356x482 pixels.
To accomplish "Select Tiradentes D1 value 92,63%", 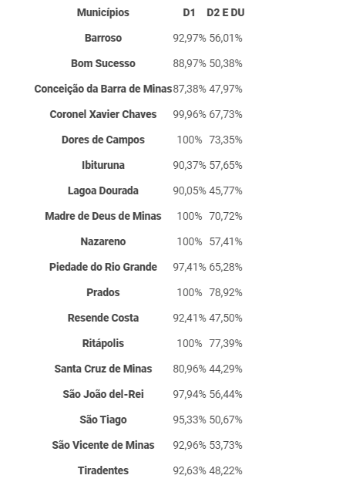I will pos(190,470).
